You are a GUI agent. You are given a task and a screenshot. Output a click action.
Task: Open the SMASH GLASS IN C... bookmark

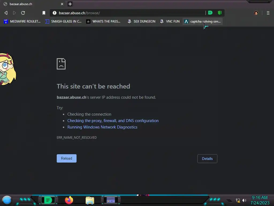[x=63, y=21]
